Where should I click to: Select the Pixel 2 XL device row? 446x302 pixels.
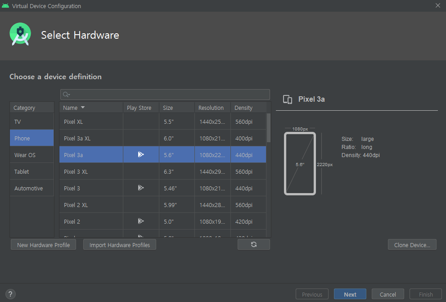click(163, 205)
